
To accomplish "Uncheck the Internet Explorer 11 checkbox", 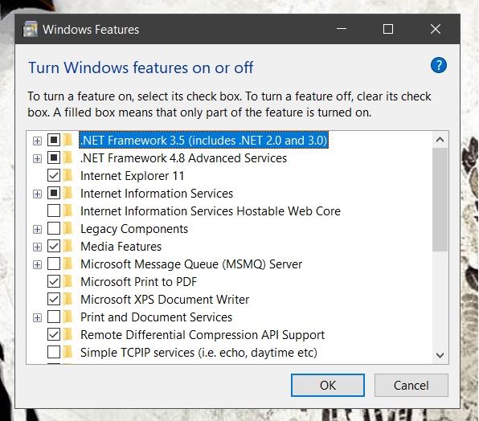I will [x=54, y=175].
